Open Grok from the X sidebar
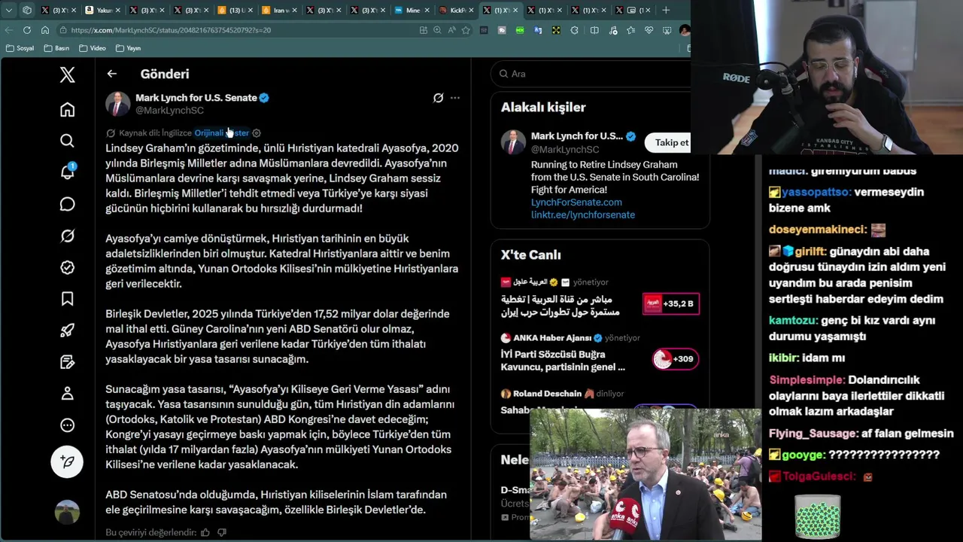The width and height of the screenshot is (963, 542). tap(67, 236)
